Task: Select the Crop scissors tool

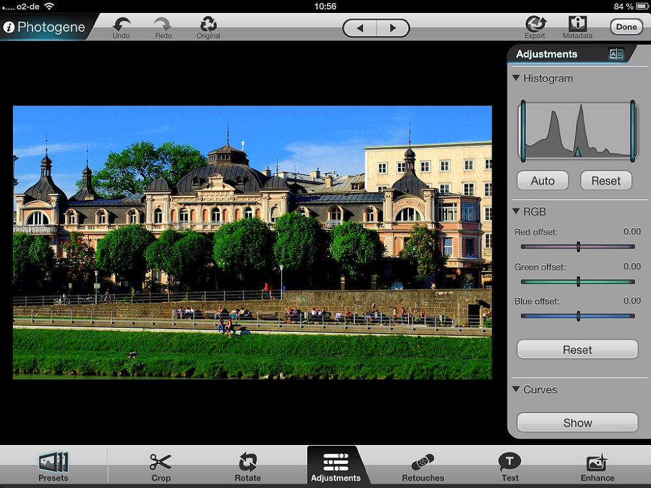Action: click(x=160, y=463)
